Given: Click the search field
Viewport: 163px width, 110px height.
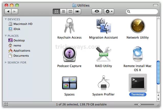Looking at the screenshot, I should [x=142, y=11].
